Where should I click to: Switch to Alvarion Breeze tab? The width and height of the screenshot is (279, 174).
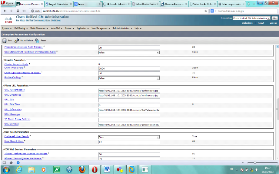point(174,4)
